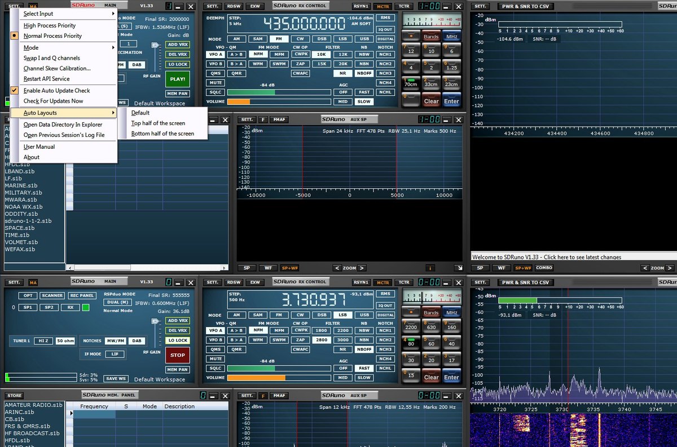Open LIF IF mode selector
The width and height of the screenshot is (677, 447).
point(115,354)
